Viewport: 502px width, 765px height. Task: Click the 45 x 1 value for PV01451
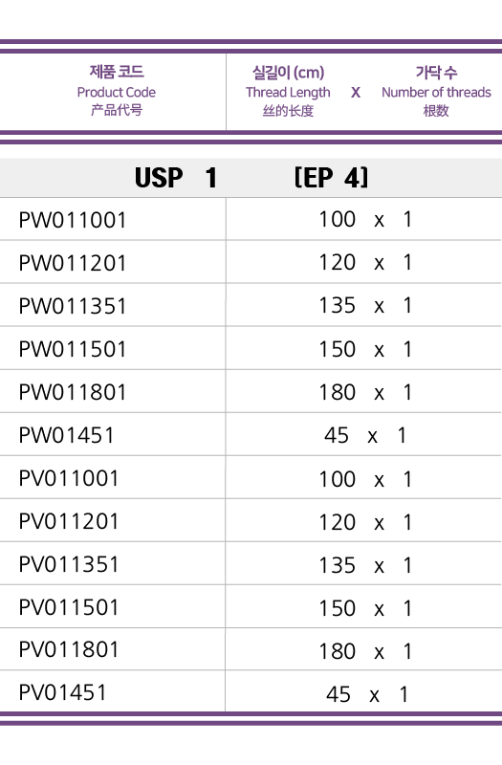point(367,694)
